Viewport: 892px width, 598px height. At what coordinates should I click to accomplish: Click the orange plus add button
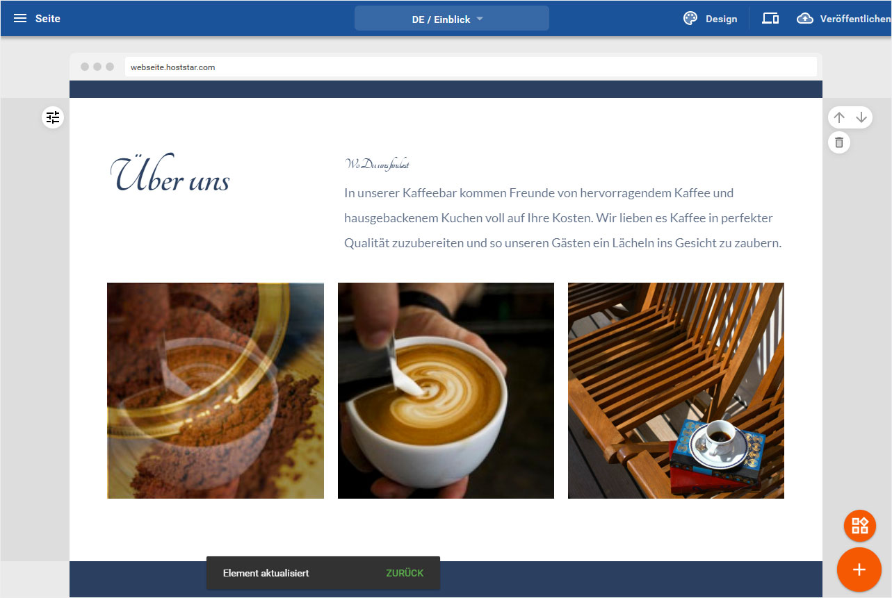point(859,570)
